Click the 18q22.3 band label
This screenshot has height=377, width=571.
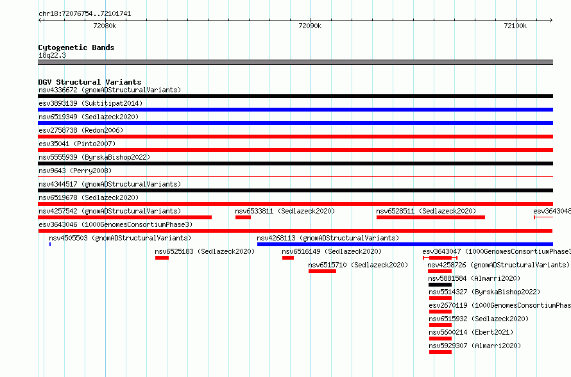(52, 55)
